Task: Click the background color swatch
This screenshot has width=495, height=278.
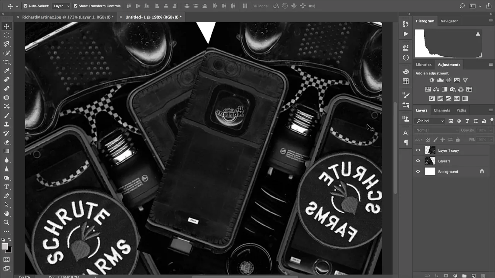Action: click(9, 250)
